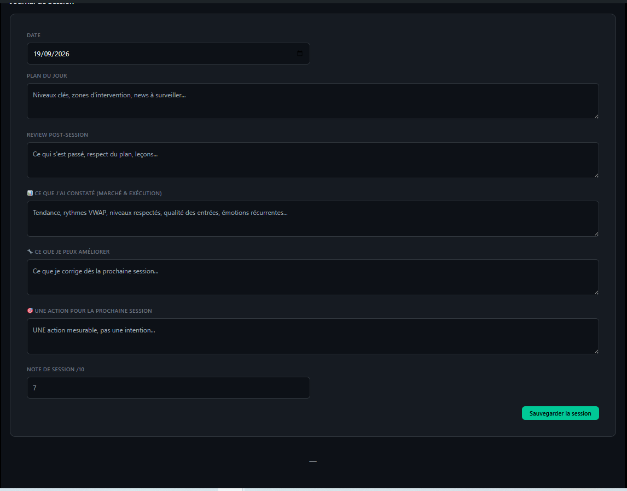
Task: Click the bar chart emoji icon
Action: point(30,193)
